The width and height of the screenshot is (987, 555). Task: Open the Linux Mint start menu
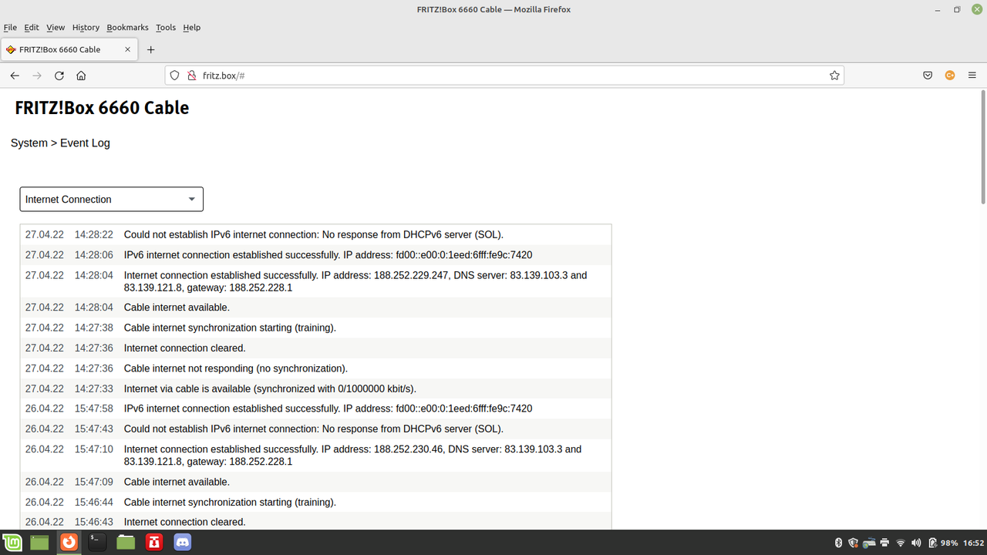click(12, 543)
